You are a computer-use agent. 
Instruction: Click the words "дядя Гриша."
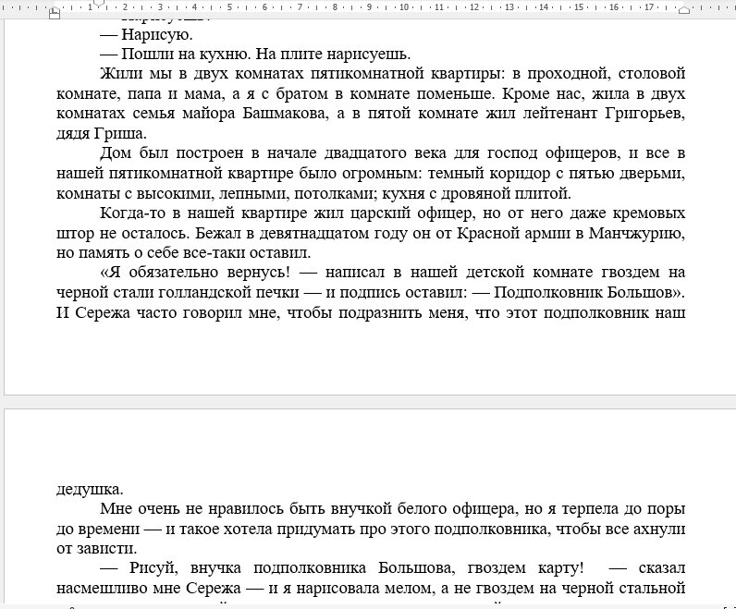102,134
